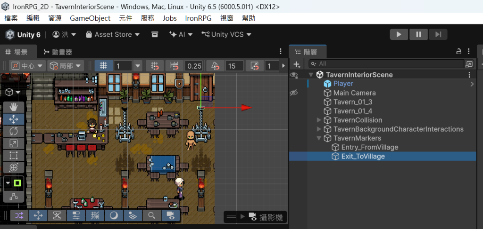Click the 2D draw mode overlay icon

[57, 215]
